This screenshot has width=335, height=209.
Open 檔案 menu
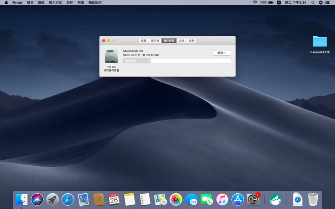(30, 3)
